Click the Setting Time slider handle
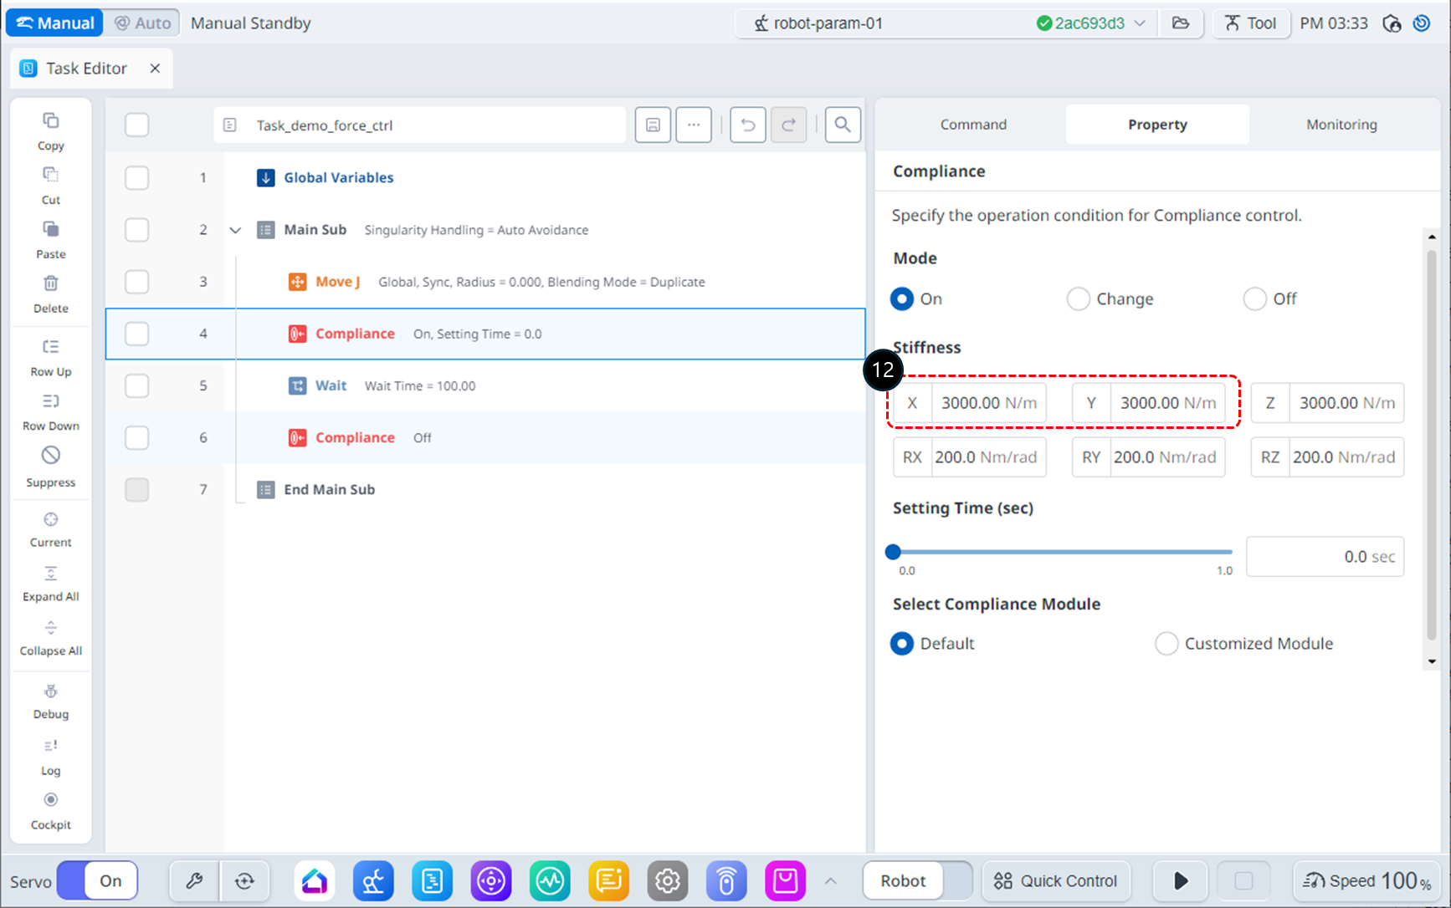 click(893, 552)
